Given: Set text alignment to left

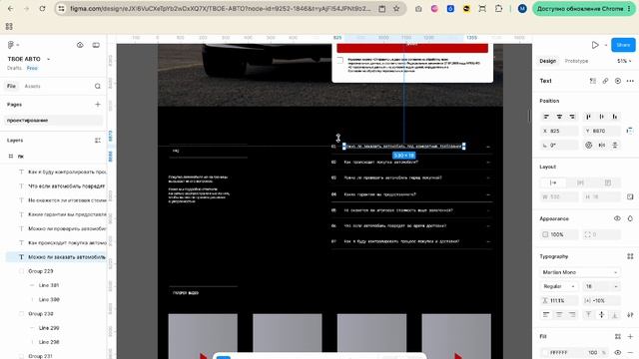Looking at the screenshot, I should [x=546, y=315].
